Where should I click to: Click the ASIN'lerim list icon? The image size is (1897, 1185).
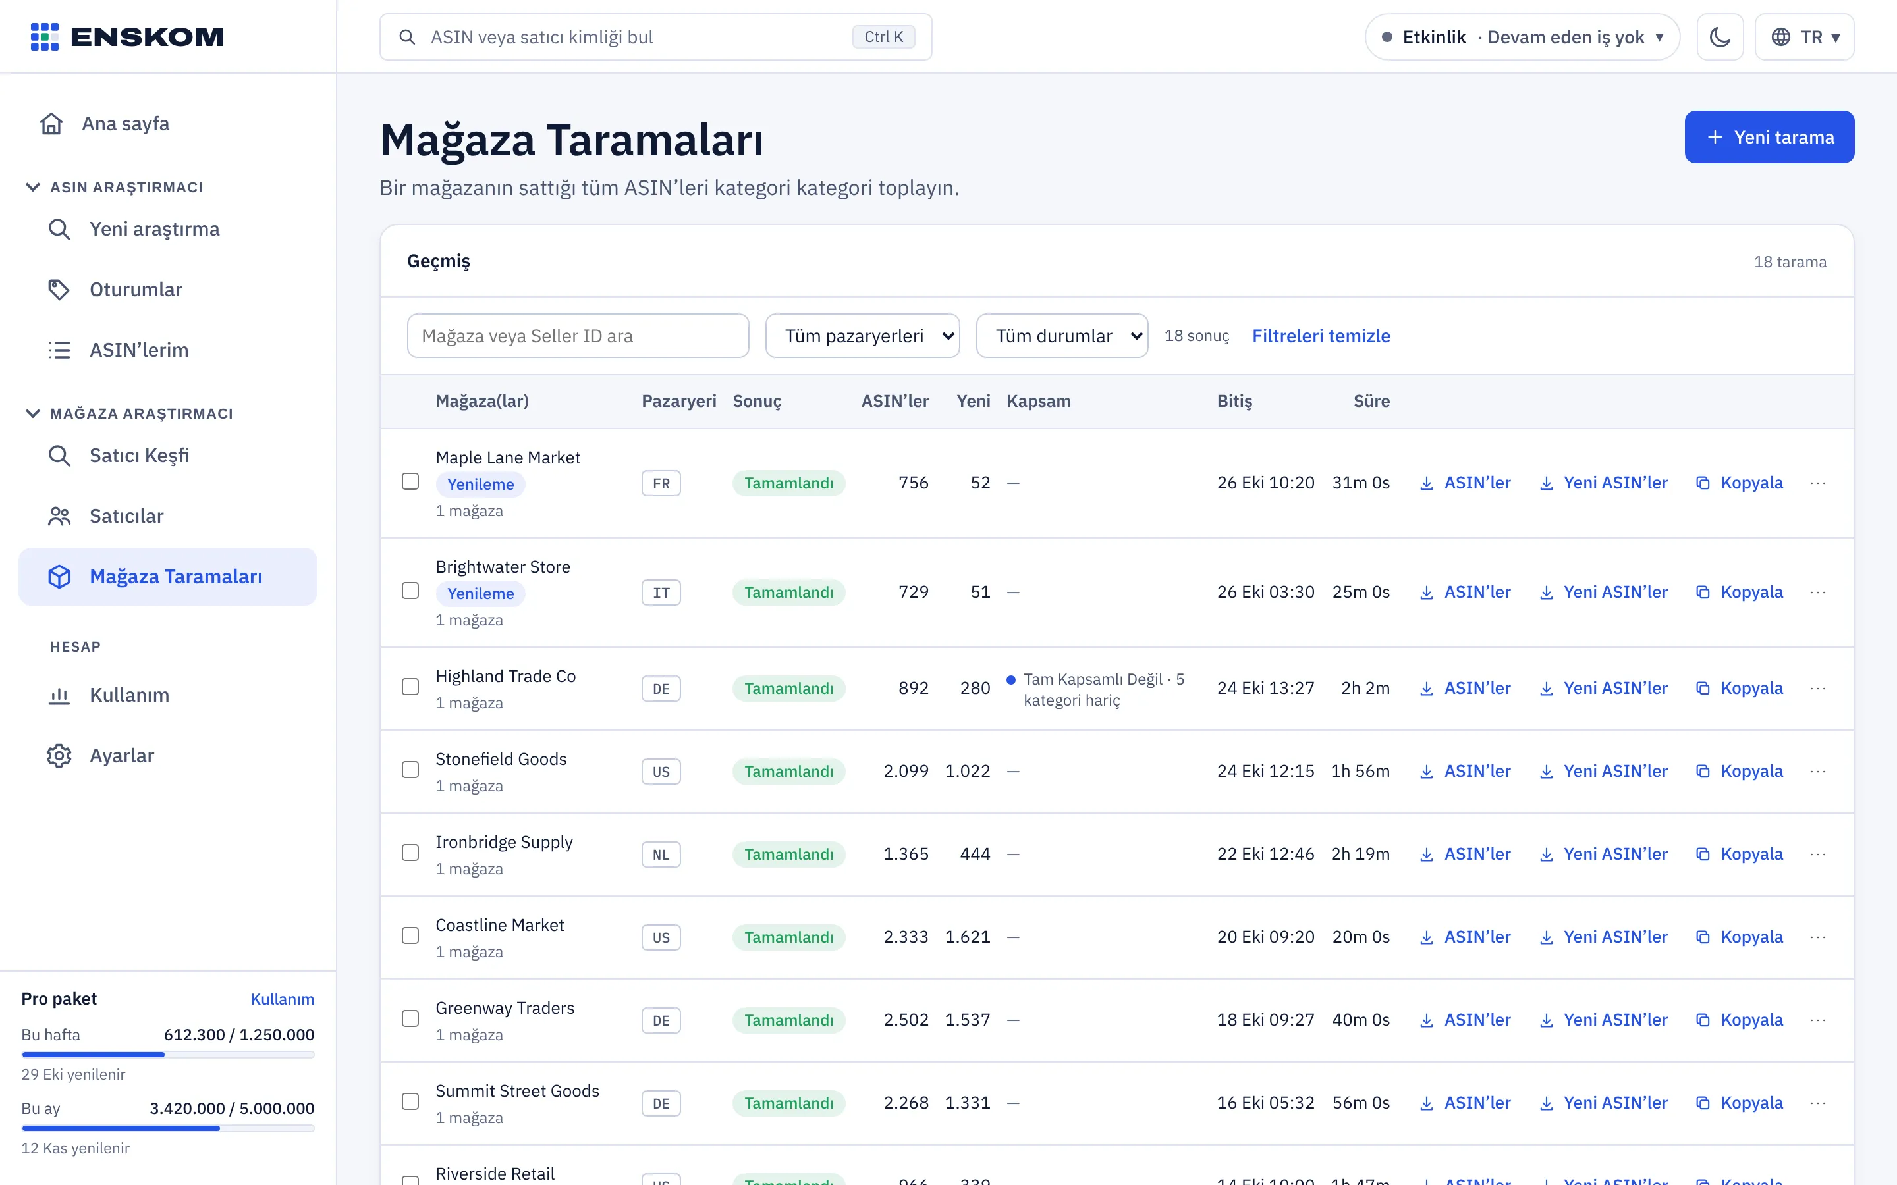pos(59,350)
